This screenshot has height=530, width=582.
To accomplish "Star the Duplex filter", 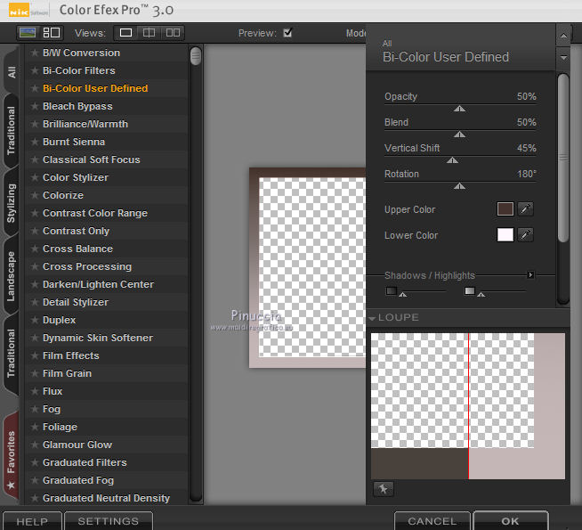I will [x=35, y=320].
